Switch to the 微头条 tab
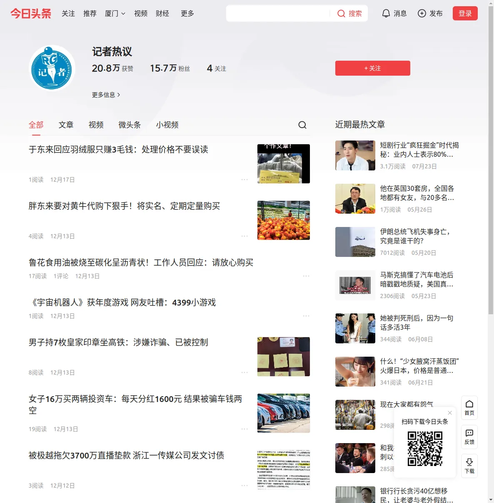 pyautogui.click(x=130, y=125)
